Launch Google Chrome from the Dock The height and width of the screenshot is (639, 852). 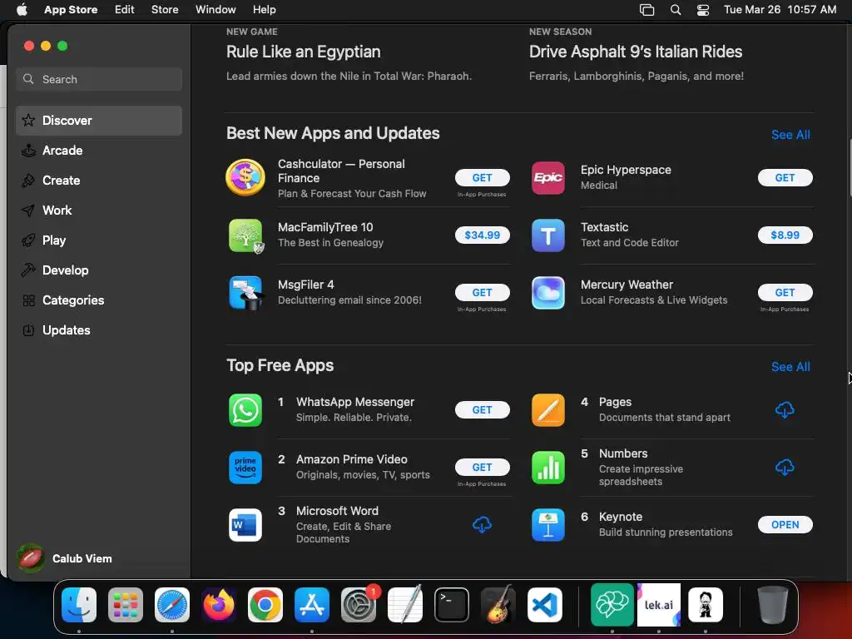(x=265, y=605)
